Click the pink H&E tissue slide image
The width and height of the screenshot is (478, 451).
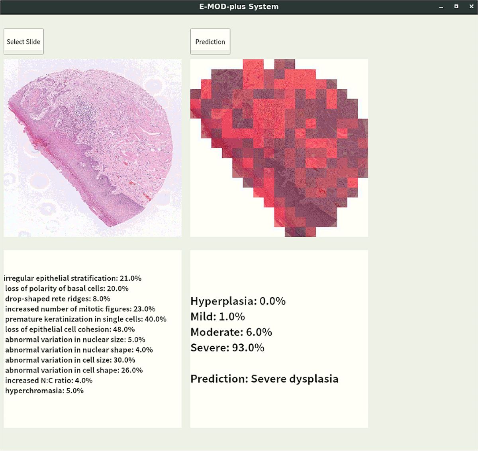point(92,148)
